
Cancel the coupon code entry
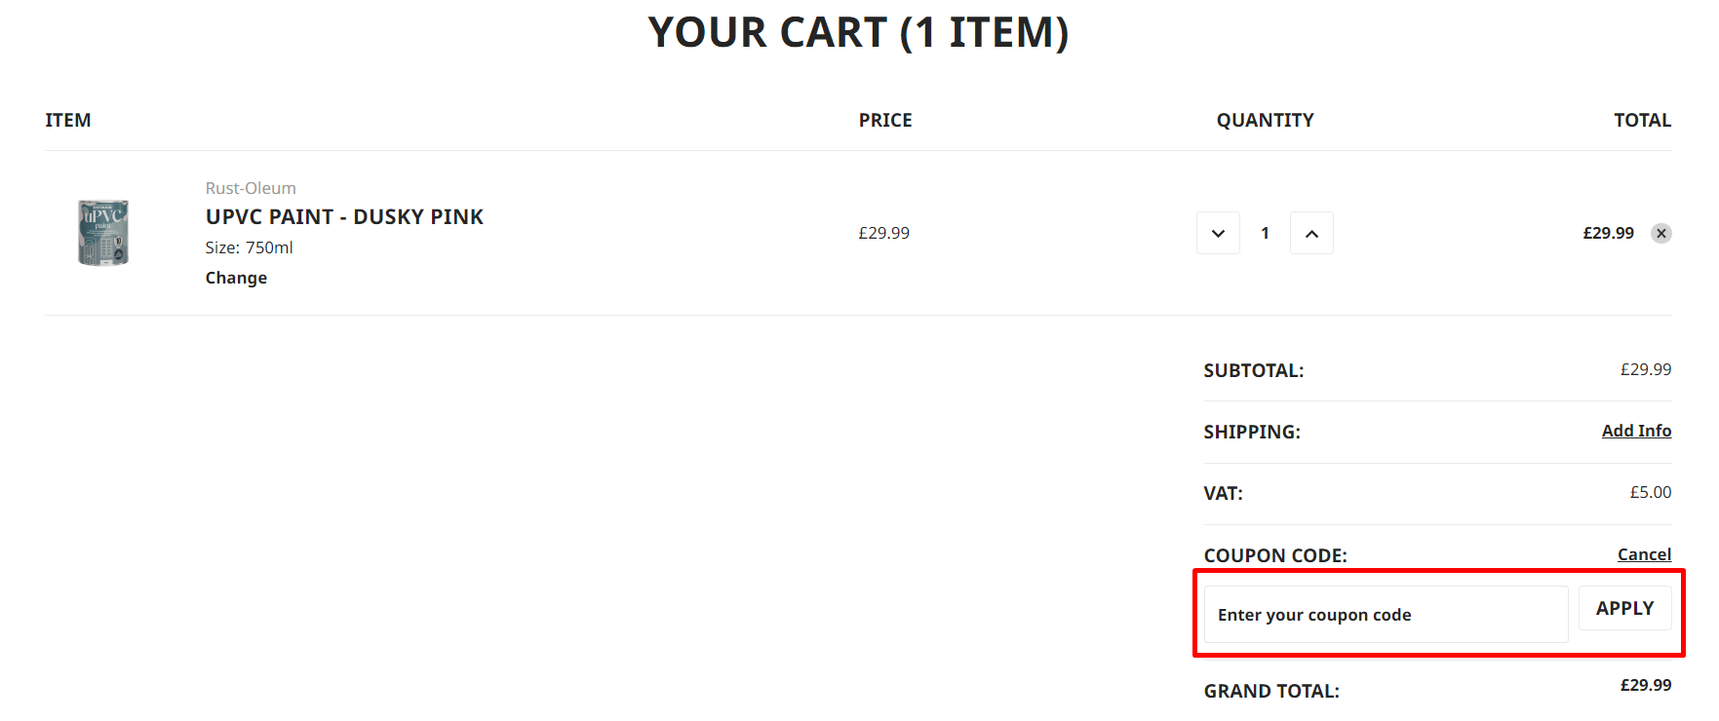[1643, 554]
